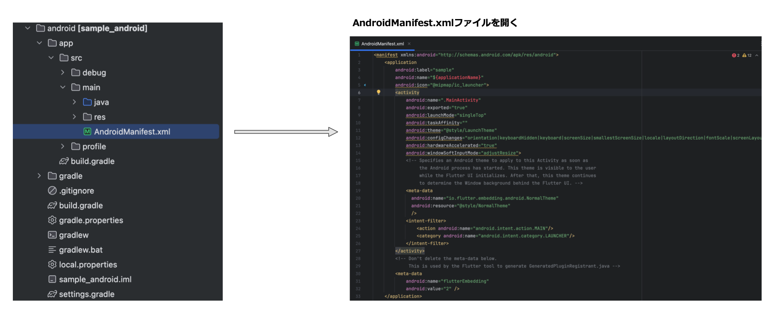Click the AndroidManifest.xml manifest file icon in tree
Screen dimensions: 774x313
[87, 132]
